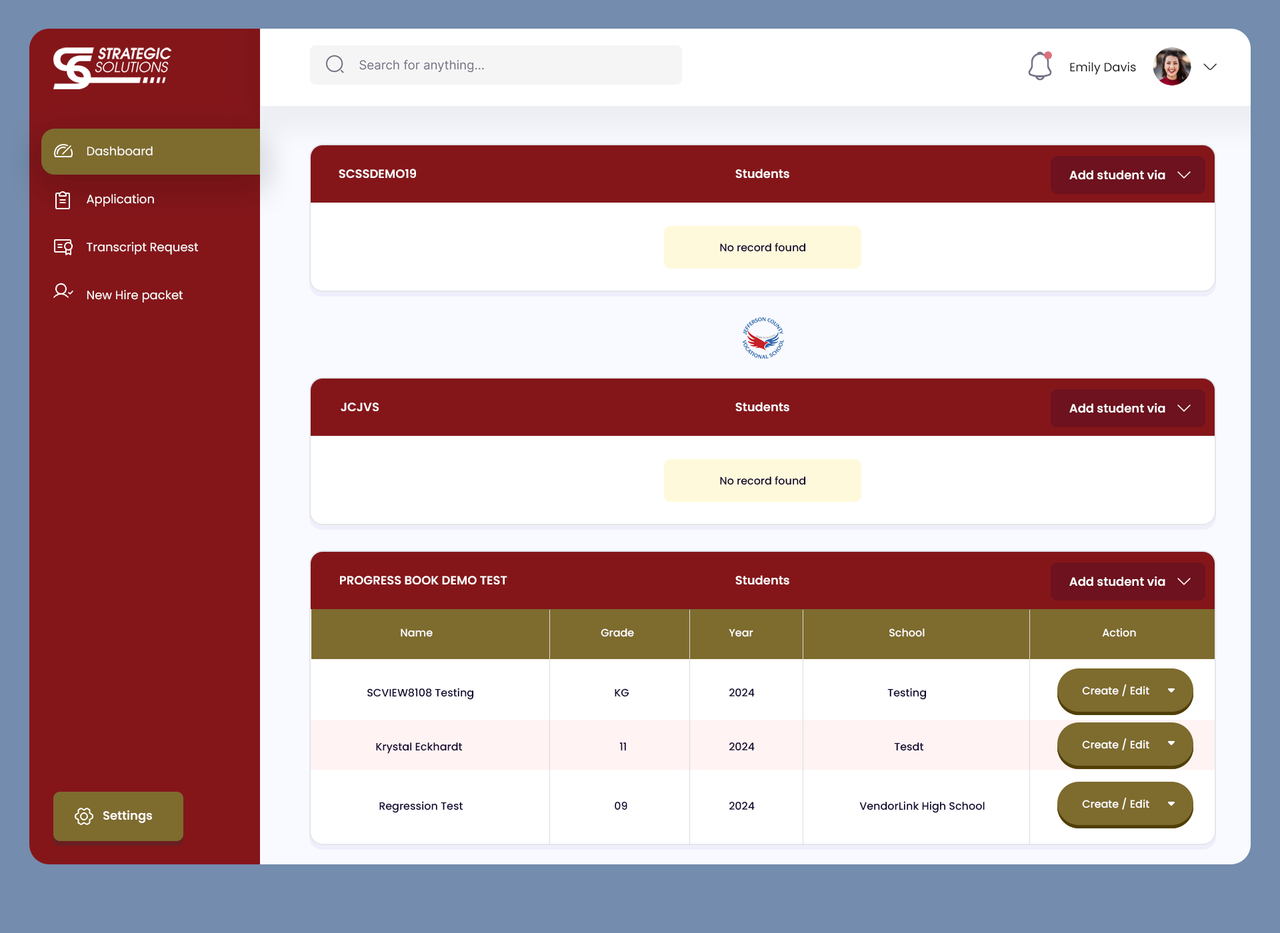
Task: Expand Add student via for Progress Book Demo
Action: pos(1128,582)
